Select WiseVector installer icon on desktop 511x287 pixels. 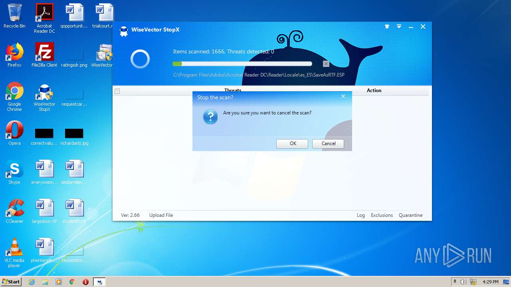104,55
